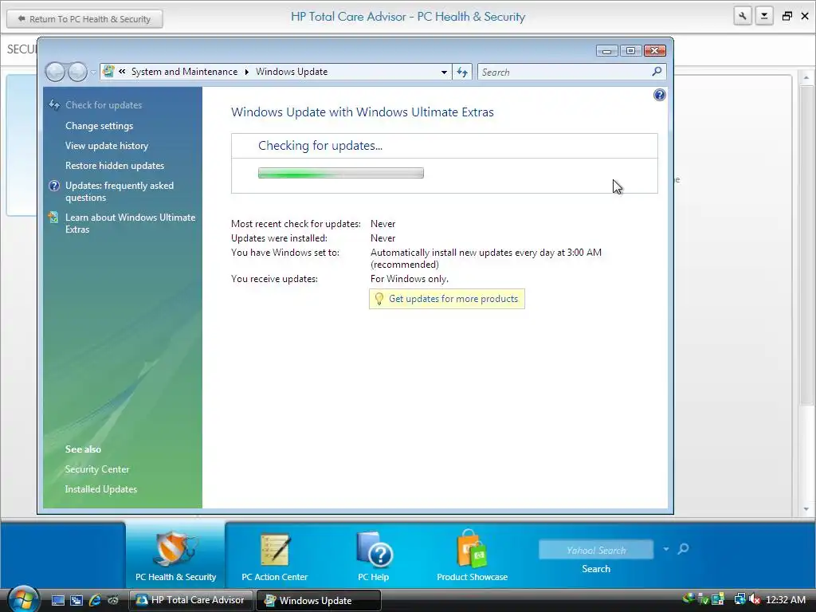Click the Windows Update breadcrumb segment
Viewport: 816px width, 612px height.
[292, 72]
